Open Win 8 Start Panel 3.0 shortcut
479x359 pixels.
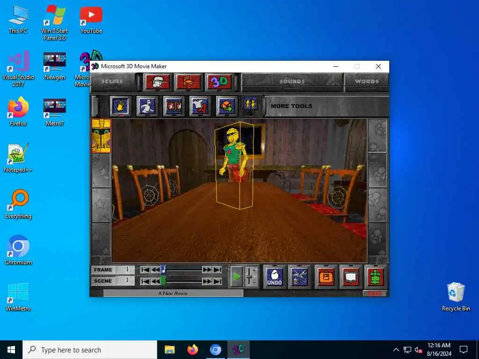click(x=54, y=23)
